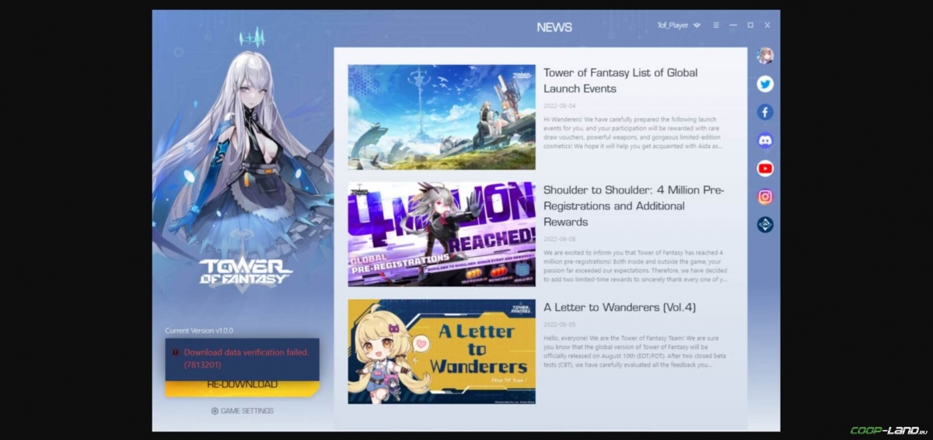Click the red error icon in download message
Viewport: 933px width, 440px height.
point(176,352)
